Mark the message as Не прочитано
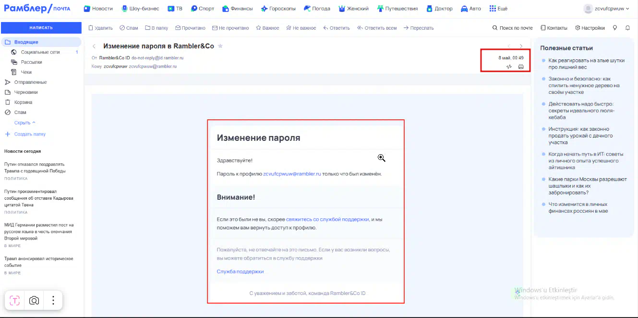638x318 pixels. (230, 28)
